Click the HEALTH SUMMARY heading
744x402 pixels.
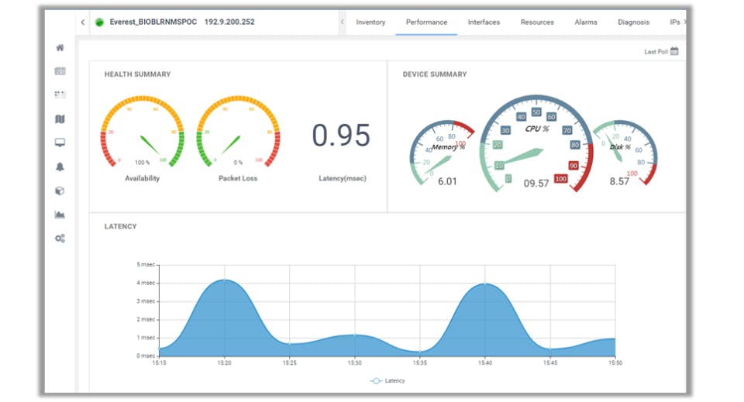pyautogui.click(x=138, y=74)
